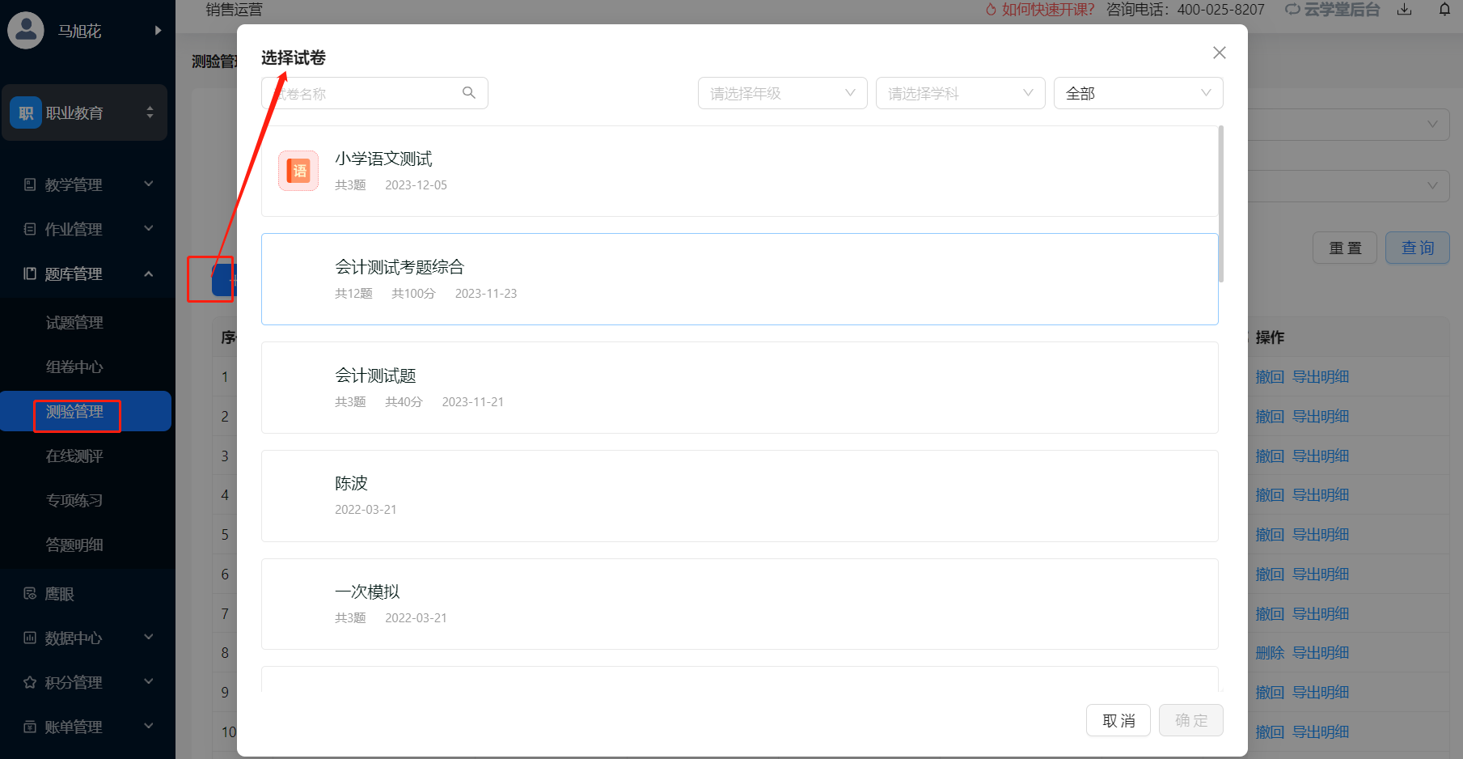Open 专项练习 in the sidebar

(74, 501)
